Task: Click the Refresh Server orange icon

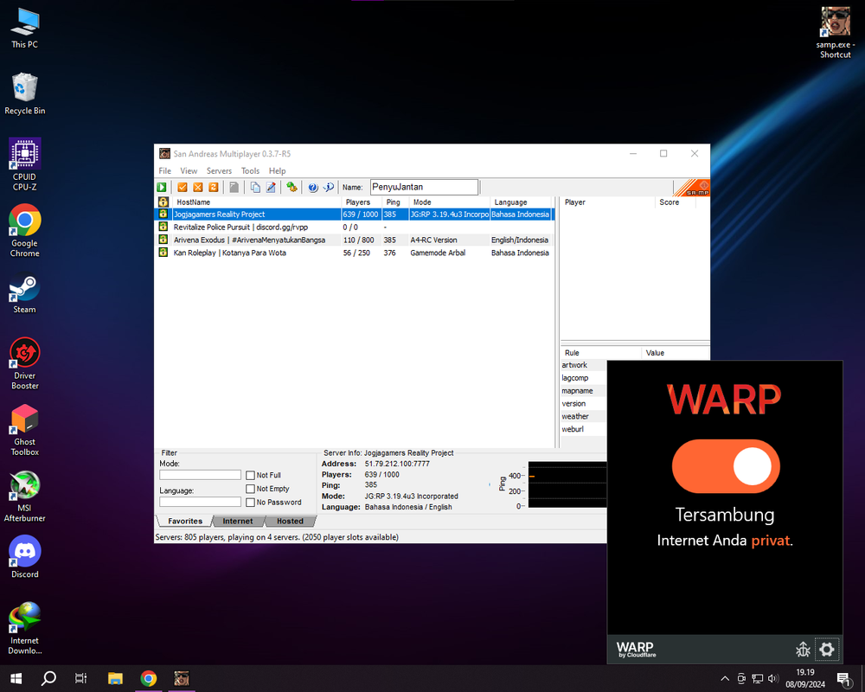Action: click(214, 188)
